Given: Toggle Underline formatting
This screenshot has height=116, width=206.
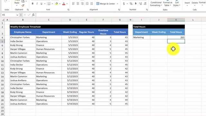Looking at the screenshot, I should (42, 4).
